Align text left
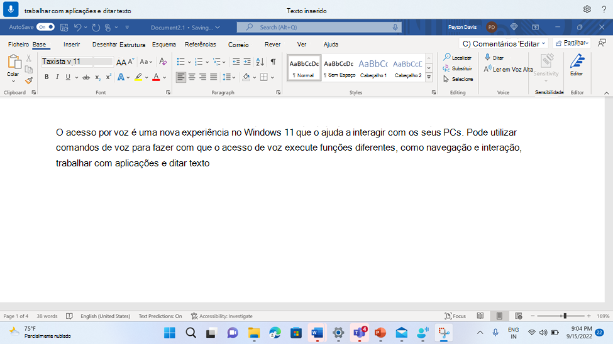613x344 pixels. point(180,77)
